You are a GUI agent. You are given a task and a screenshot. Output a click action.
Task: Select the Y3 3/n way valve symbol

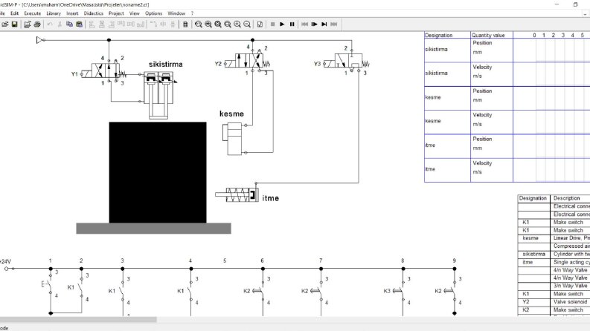[347, 61]
